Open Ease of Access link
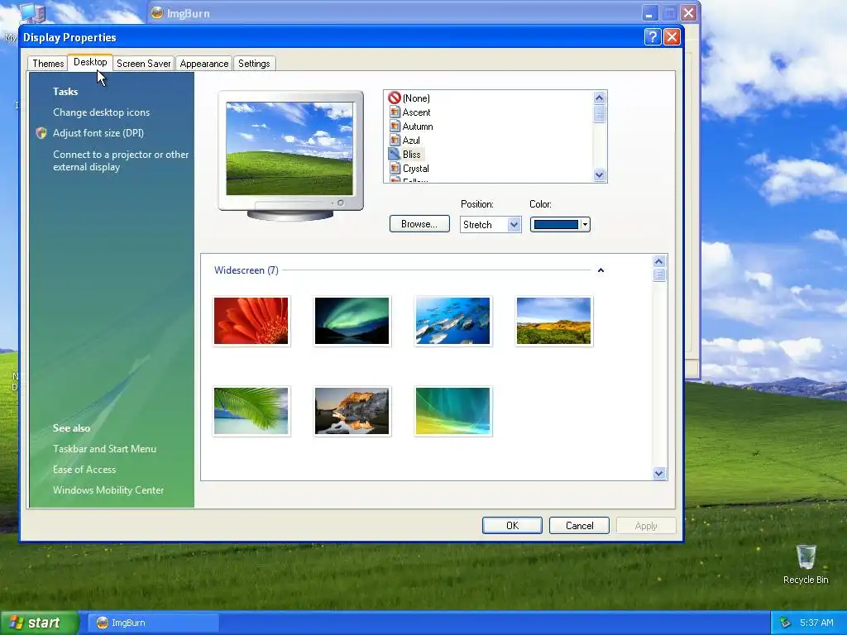This screenshot has width=847, height=635. click(84, 470)
